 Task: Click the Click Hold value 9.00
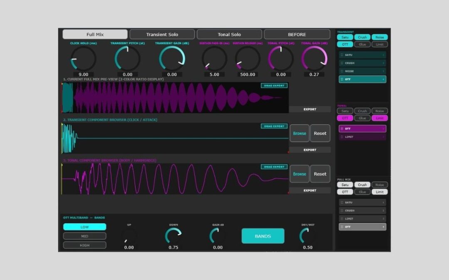pyautogui.click(x=83, y=74)
